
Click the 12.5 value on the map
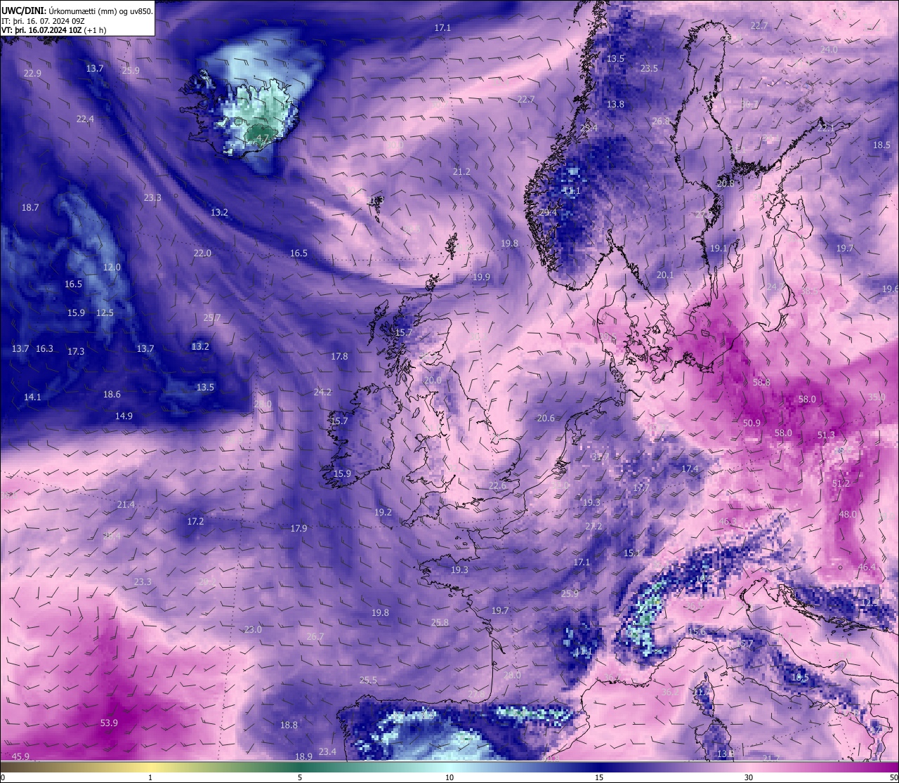[105, 312]
